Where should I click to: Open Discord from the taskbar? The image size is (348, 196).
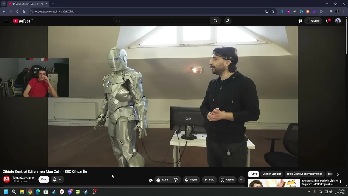[x=70, y=192]
